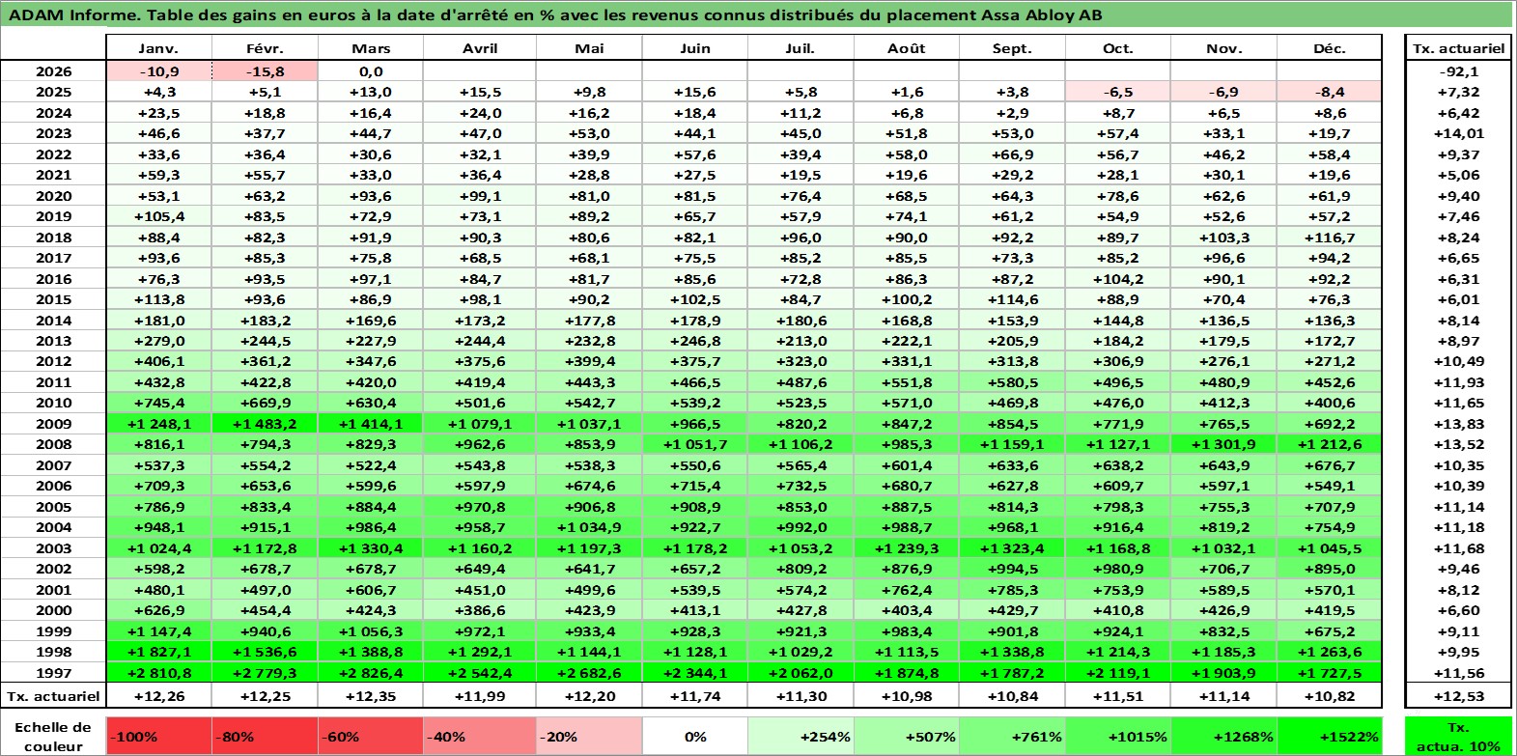Select the +12,26 January actuarial rate cell
Image resolution: width=1517 pixels, height=756 pixels.
(158, 696)
